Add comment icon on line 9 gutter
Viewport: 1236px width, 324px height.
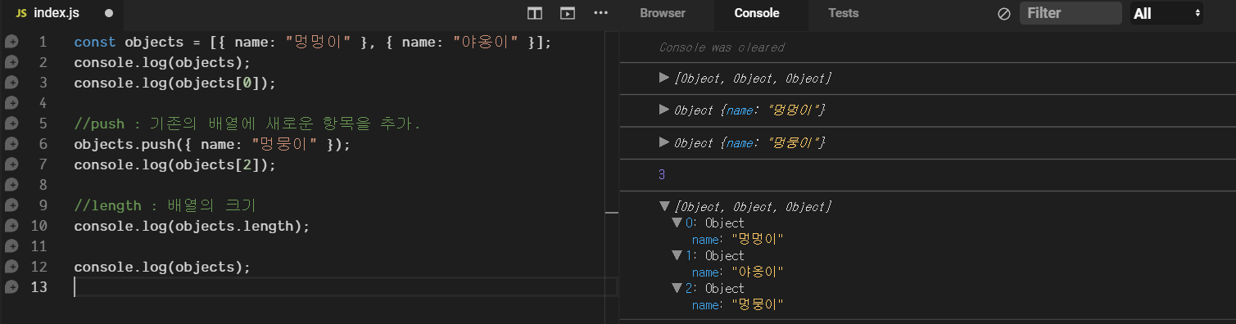[x=11, y=205]
